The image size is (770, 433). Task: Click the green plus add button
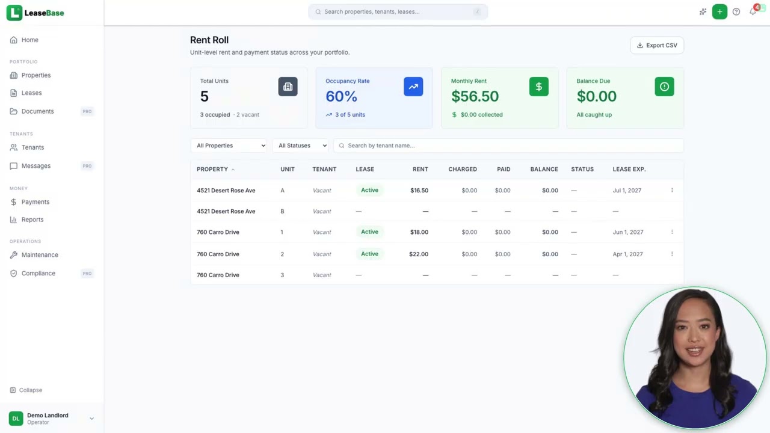pyautogui.click(x=719, y=11)
